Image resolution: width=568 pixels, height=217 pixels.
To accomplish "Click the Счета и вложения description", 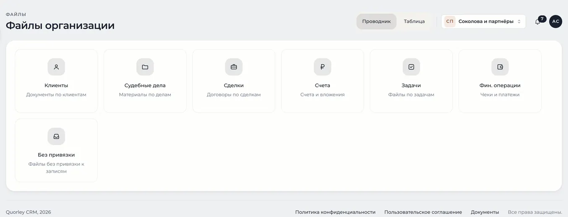I will 323,95.
